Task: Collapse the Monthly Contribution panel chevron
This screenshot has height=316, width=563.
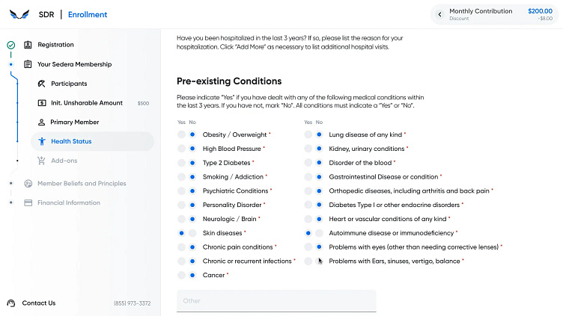Action: 439,14
